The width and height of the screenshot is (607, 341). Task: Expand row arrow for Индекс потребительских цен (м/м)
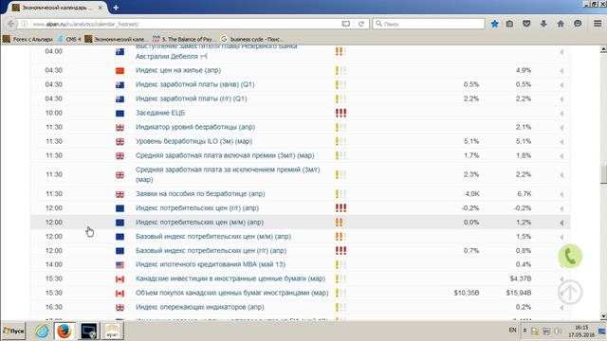tap(561, 223)
